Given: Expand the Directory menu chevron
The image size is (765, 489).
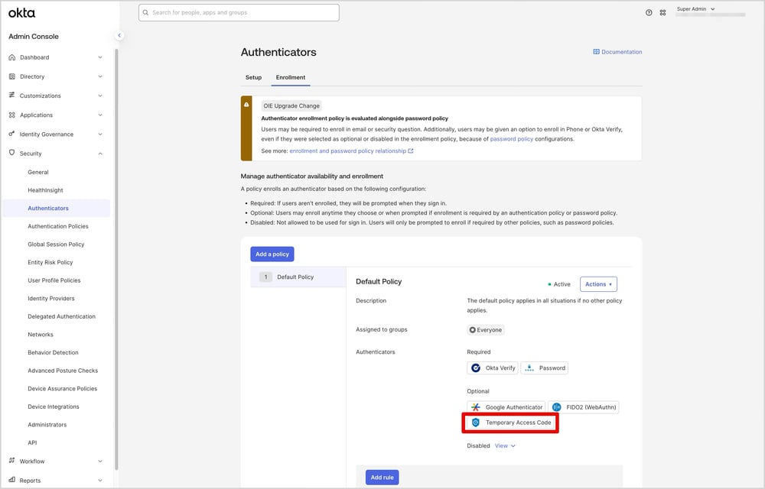Looking at the screenshot, I should [100, 76].
